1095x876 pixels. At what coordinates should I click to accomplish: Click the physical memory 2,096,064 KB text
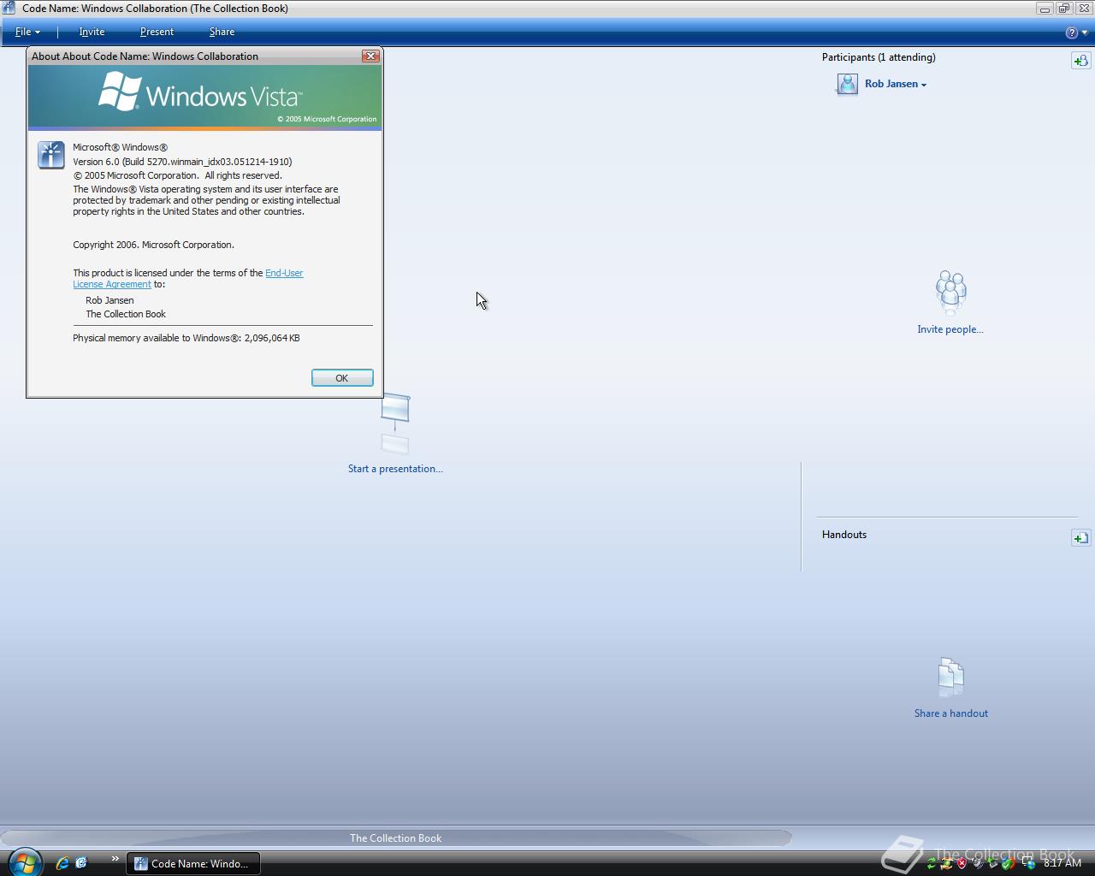click(186, 338)
